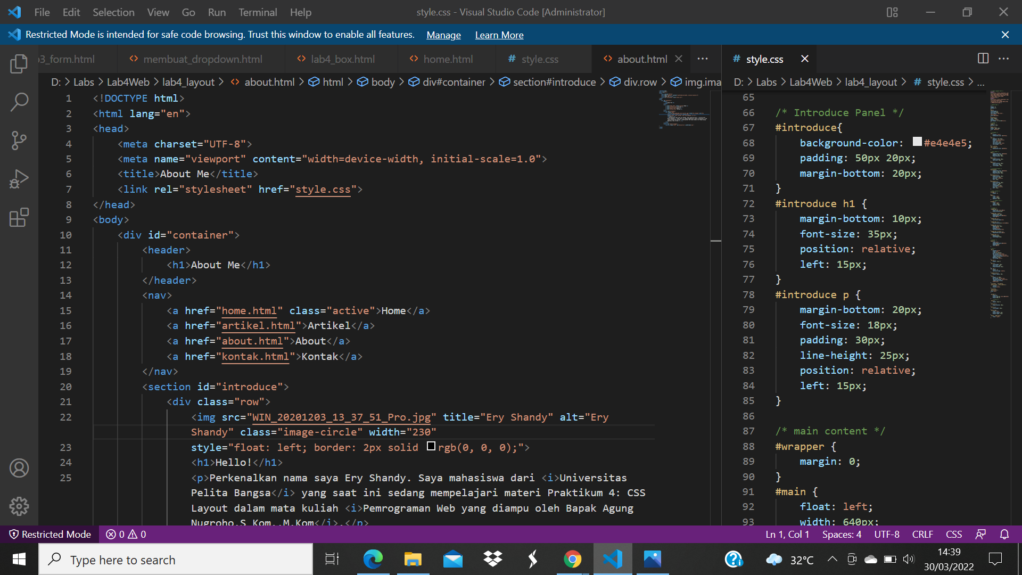Launch Google Chrome from the taskbar
This screenshot has height=575, width=1022.
[573, 559]
